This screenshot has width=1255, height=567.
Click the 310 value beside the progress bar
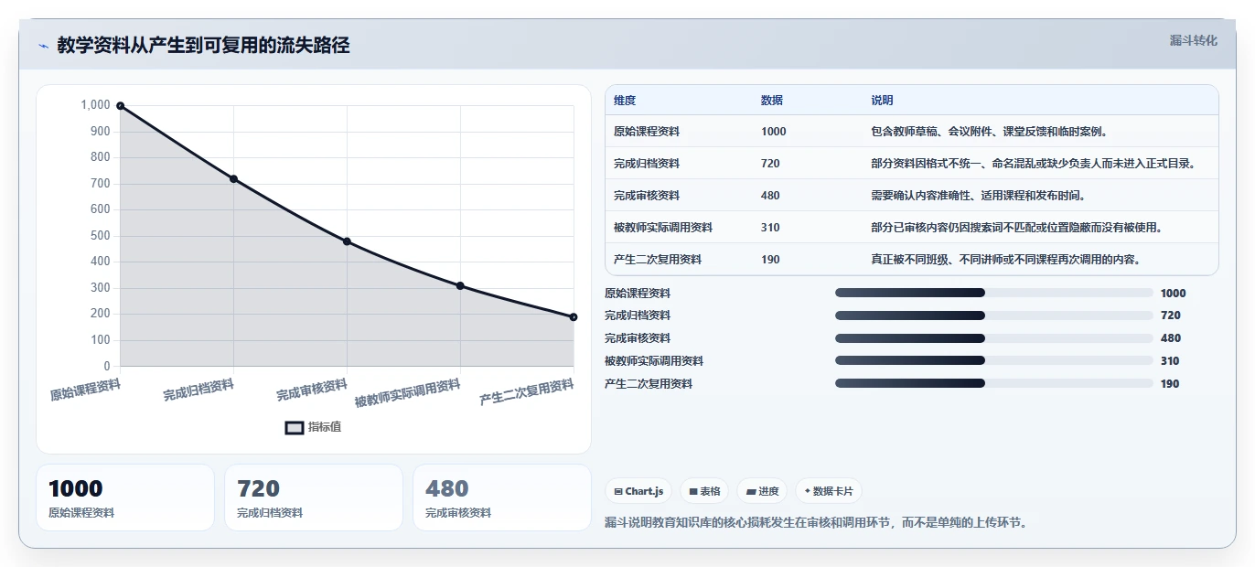pyautogui.click(x=1170, y=361)
